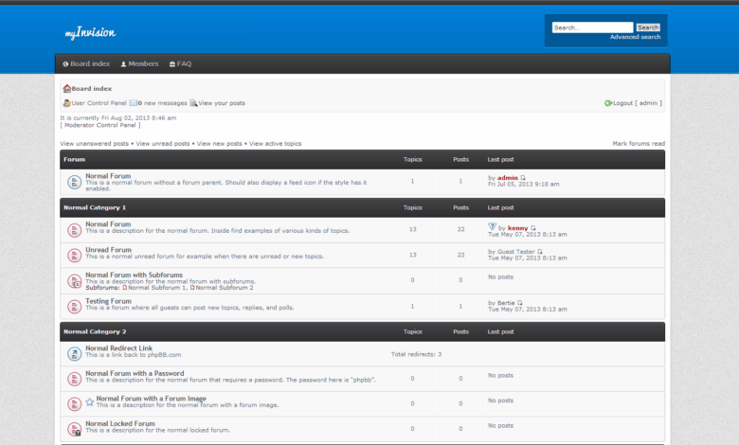Click the locked forum icon for Normal Locked Forum
Viewport: 739px width, 445px height.
74,429
